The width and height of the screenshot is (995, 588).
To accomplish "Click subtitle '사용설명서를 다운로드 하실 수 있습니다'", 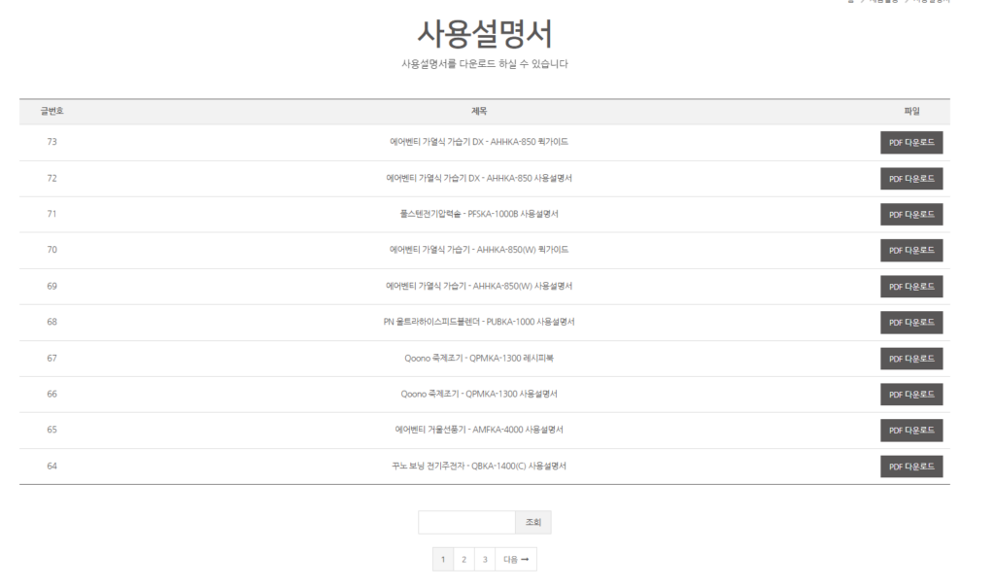I will click(485, 63).
